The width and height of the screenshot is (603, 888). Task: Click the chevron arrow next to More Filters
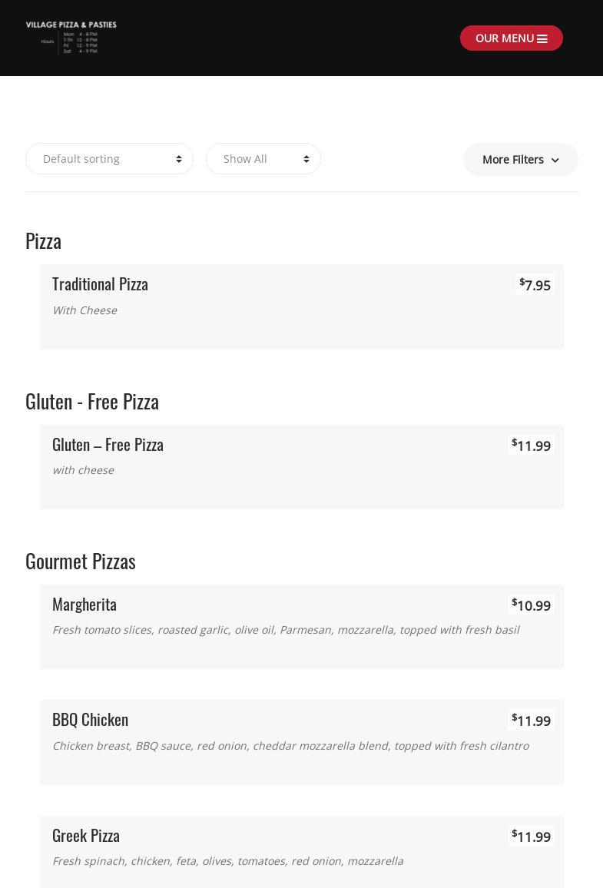tap(555, 161)
